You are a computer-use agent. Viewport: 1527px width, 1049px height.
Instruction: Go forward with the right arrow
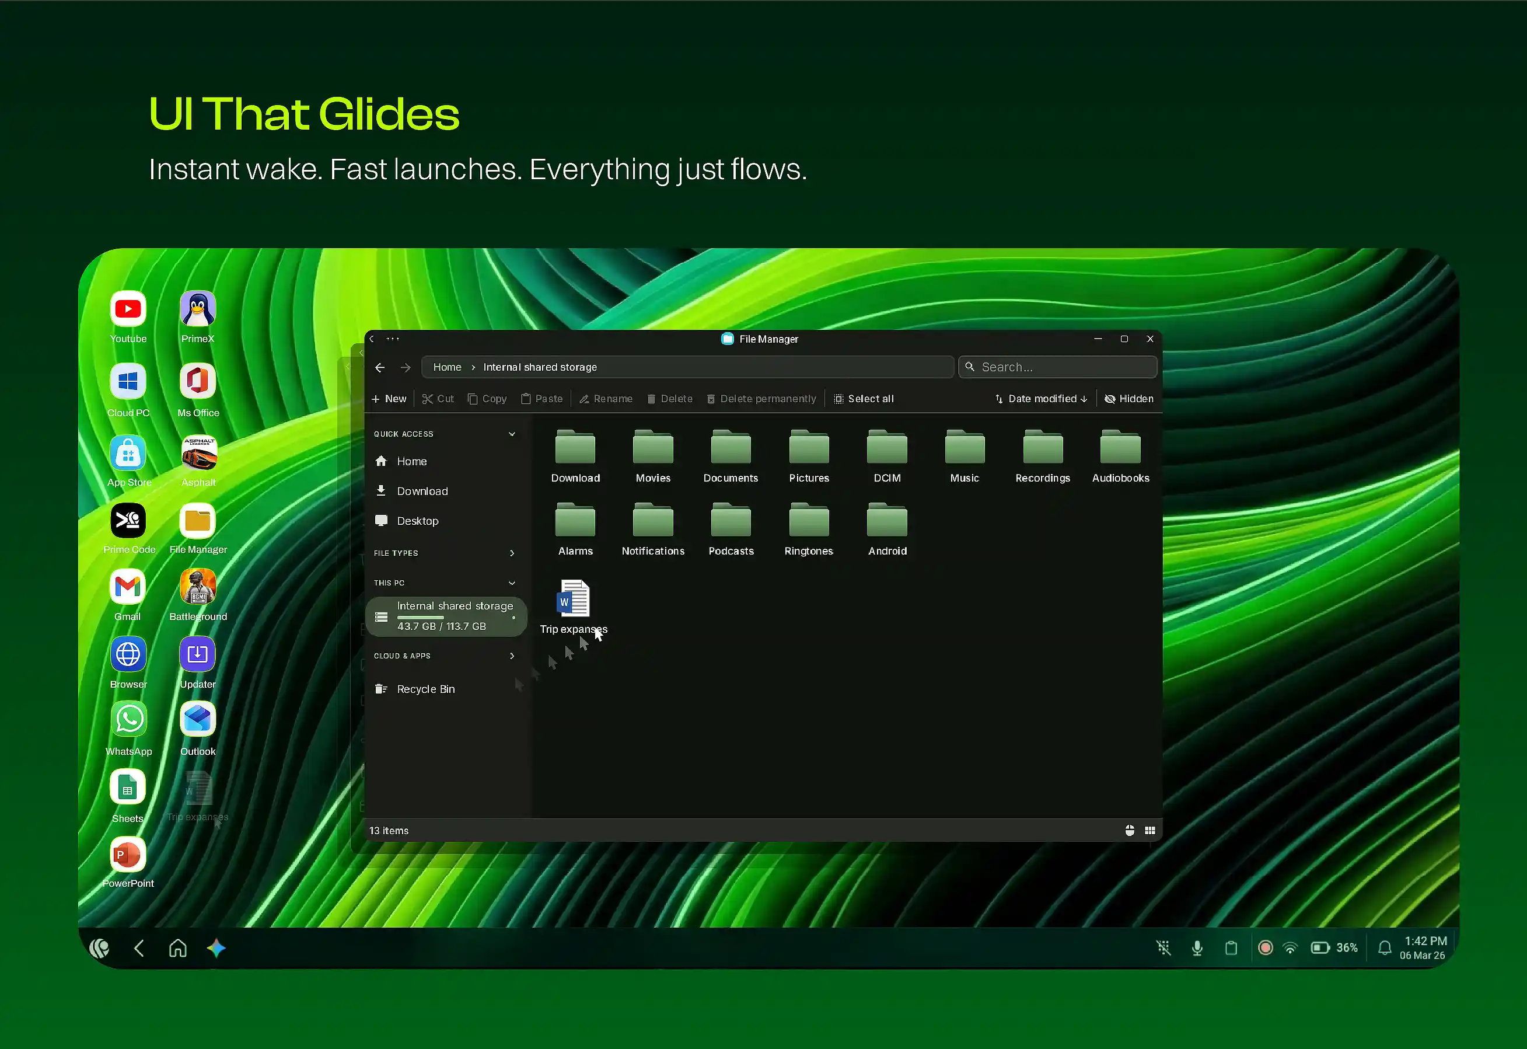click(x=406, y=367)
